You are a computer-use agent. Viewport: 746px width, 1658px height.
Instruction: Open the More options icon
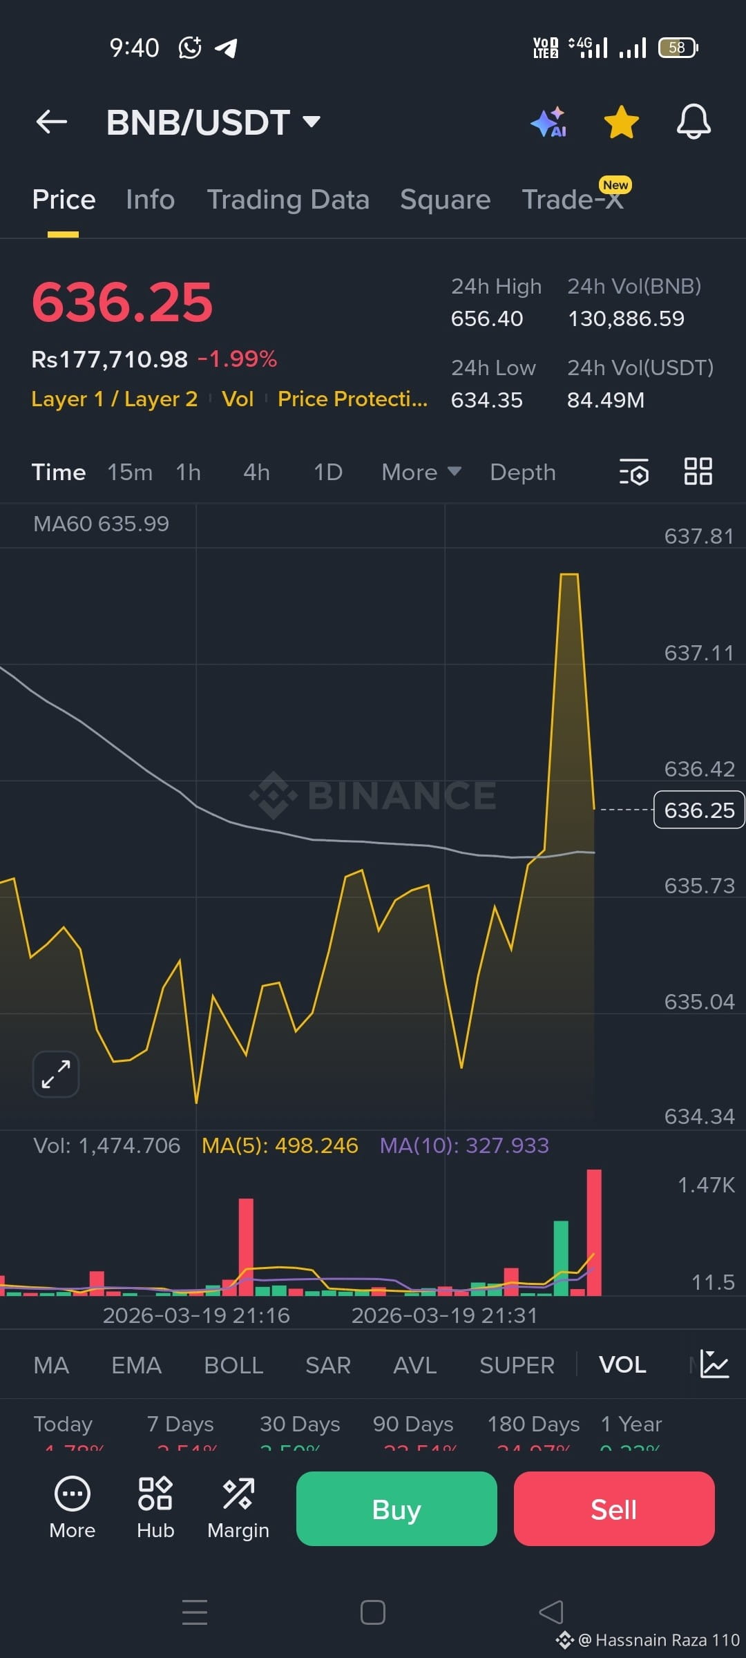73,1508
